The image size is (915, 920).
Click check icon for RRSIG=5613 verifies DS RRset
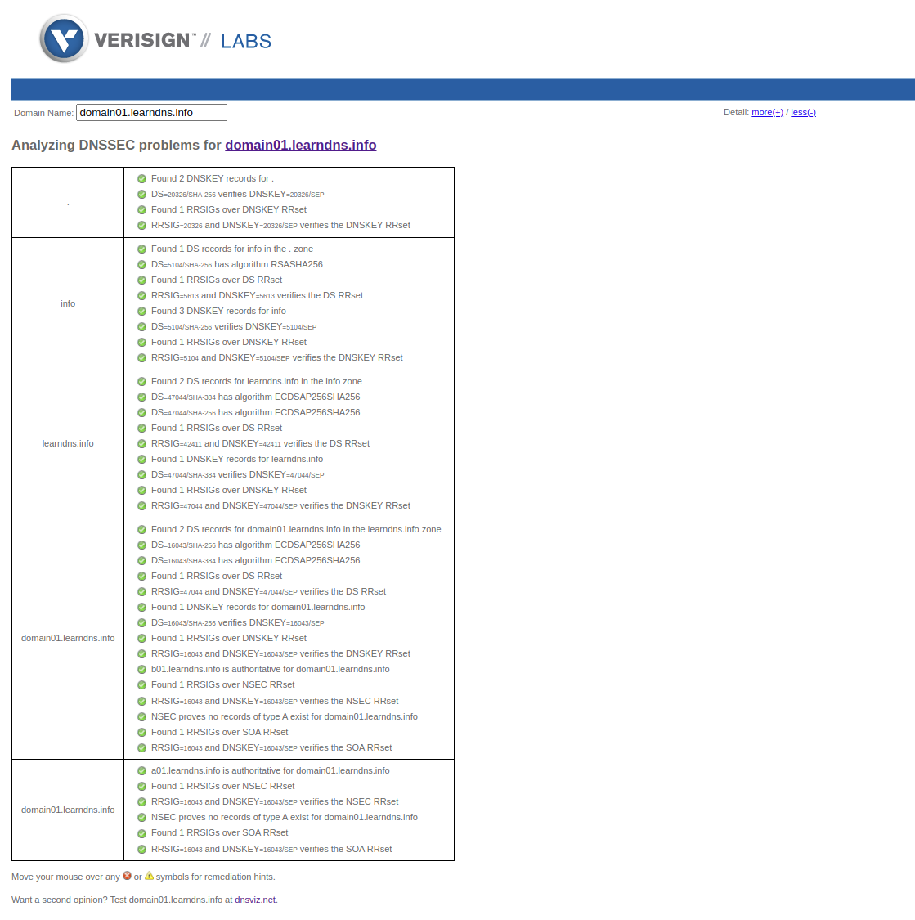point(142,296)
